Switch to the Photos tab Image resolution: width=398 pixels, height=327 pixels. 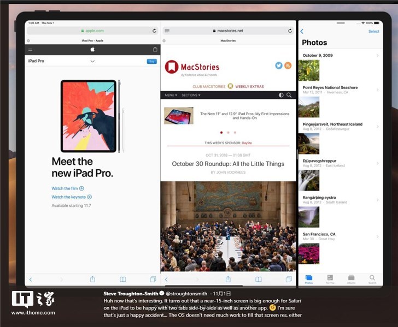(309, 279)
